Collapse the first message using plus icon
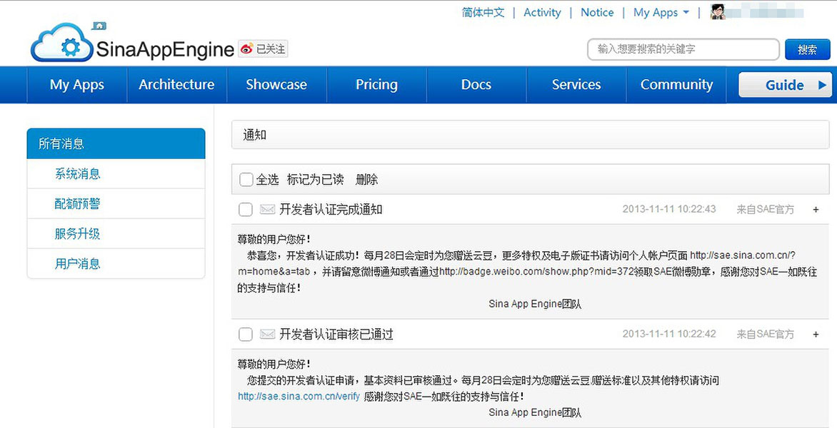Image resolution: width=837 pixels, height=428 pixels. point(816,210)
